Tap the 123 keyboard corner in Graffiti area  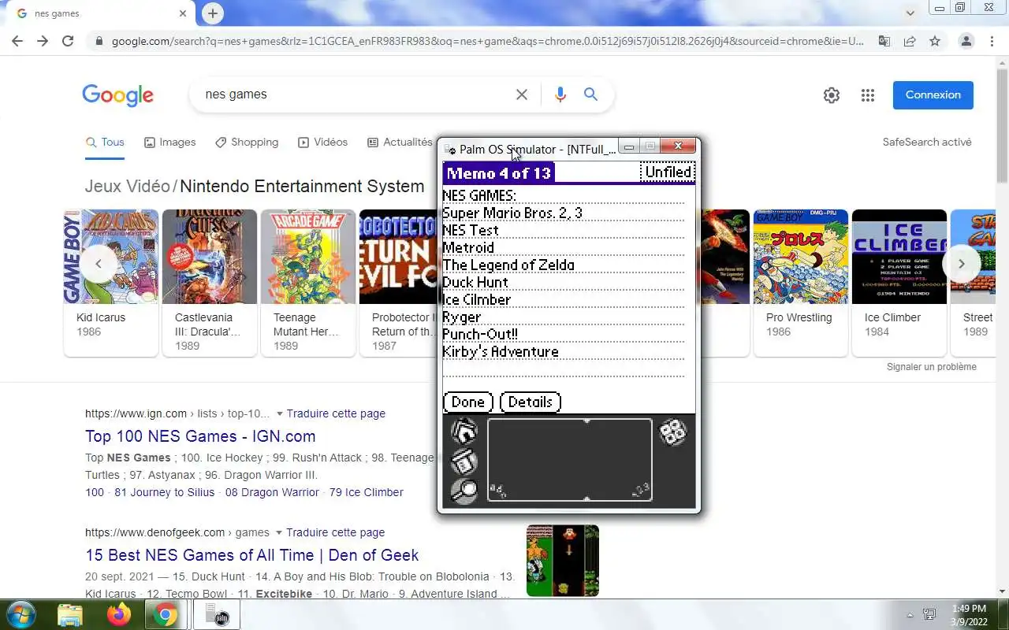(641, 491)
